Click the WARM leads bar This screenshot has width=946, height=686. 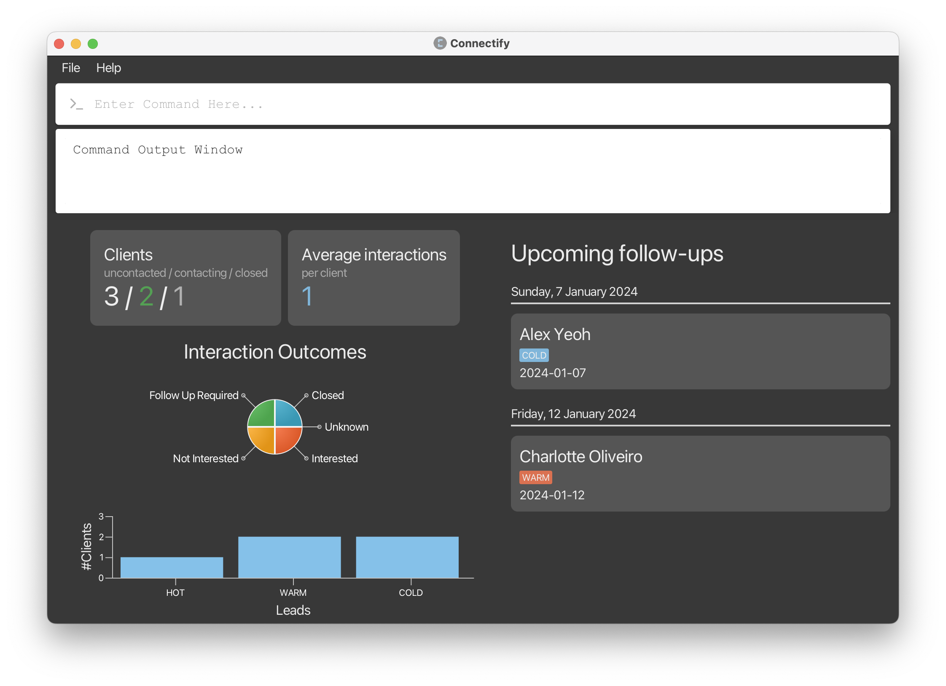[289, 557]
